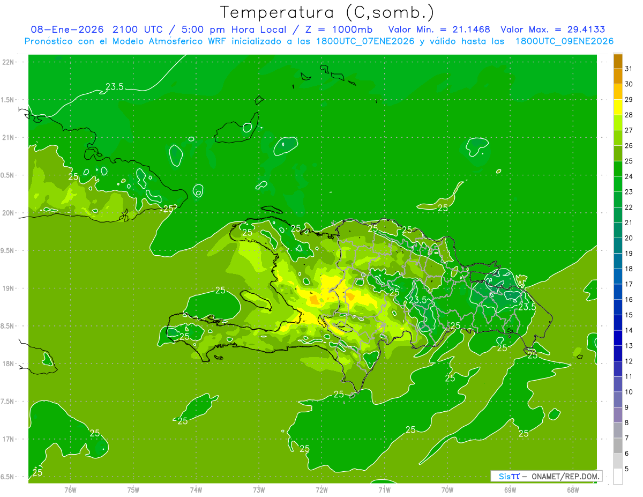The width and height of the screenshot is (643, 497).
Task: Pick the gray legend swatch between 6 and 7
Action: tap(618, 446)
